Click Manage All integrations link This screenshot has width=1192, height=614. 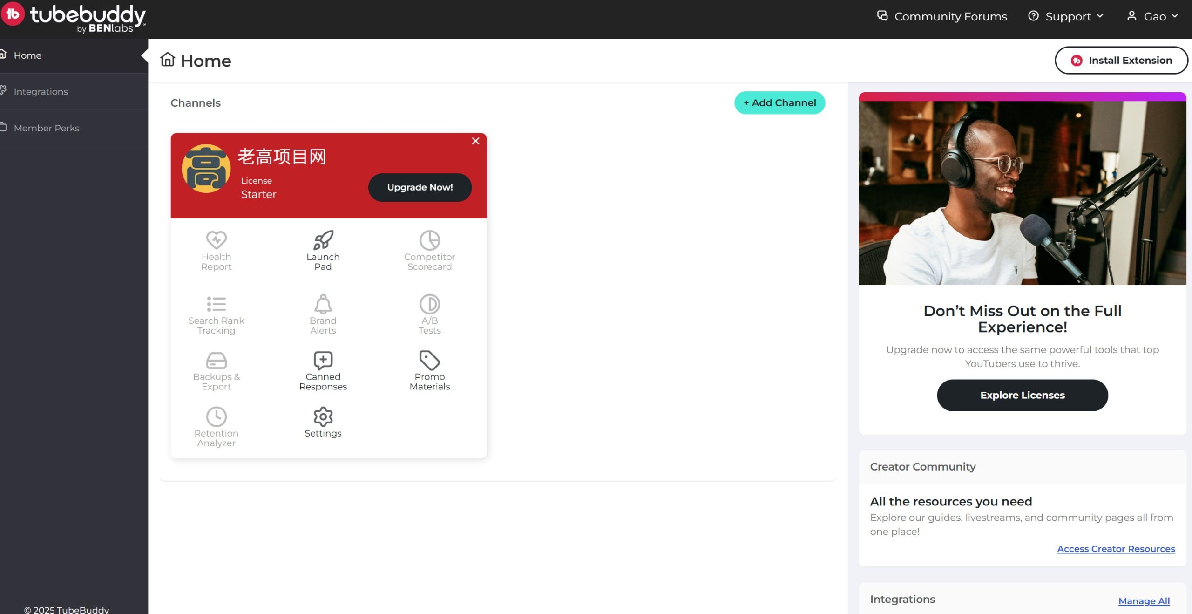[1144, 601]
